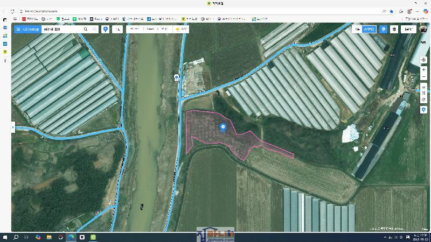Click the browser refresh button

click(12, 11)
